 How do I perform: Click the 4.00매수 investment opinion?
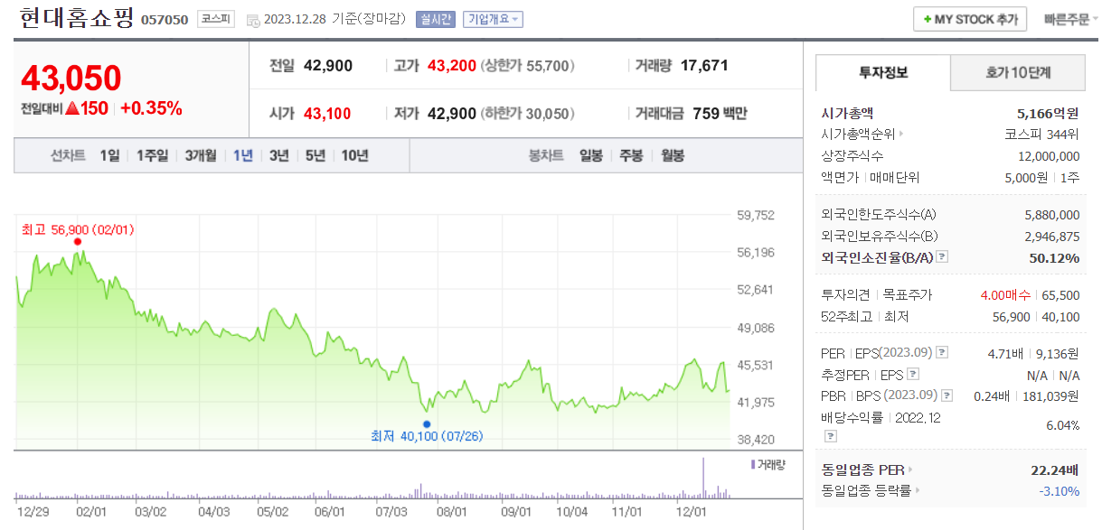(1005, 295)
